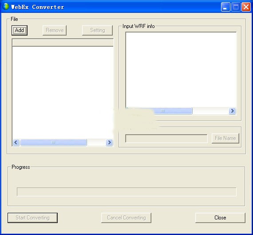
Task: Click the conversion progress bar
Action: click(126, 192)
